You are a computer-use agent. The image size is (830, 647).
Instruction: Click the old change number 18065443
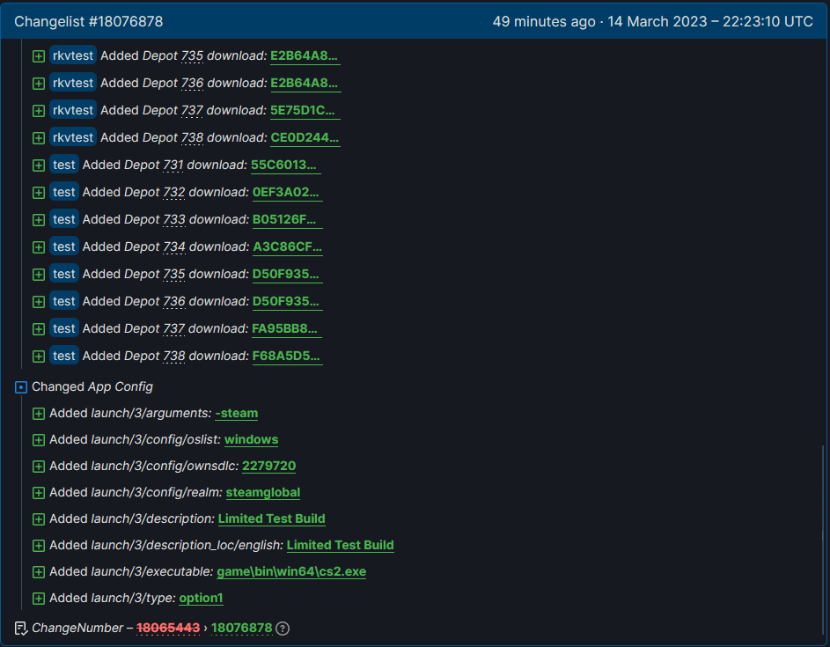click(168, 629)
